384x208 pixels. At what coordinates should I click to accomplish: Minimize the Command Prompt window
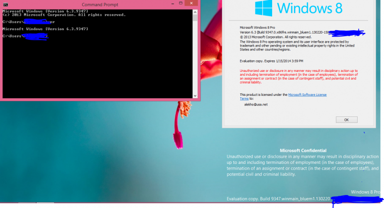coord(173,4)
